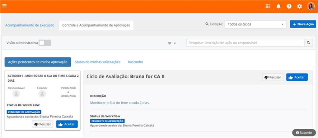
Task: Open the apps grid icon
Action: [x=268, y=6]
